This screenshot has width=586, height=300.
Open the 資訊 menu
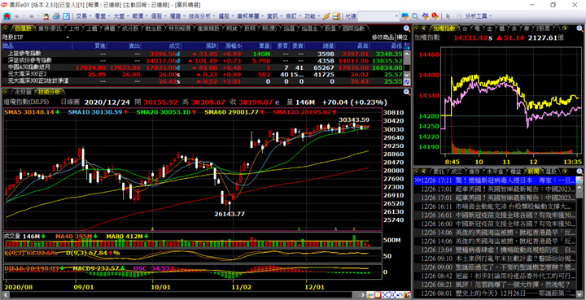[x=274, y=16]
